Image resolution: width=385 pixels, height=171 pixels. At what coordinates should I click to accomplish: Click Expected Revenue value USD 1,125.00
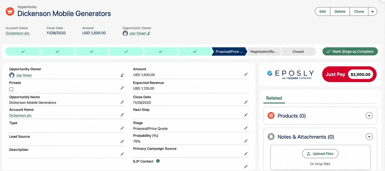pos(144,89)
